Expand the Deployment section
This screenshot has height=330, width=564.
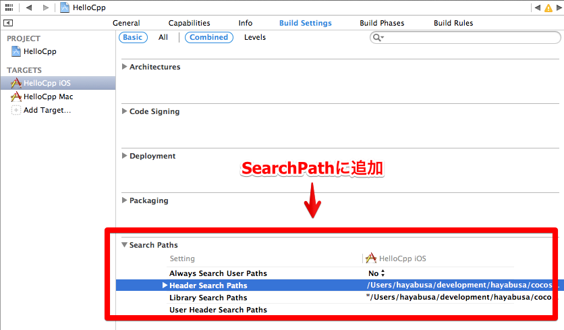point(124,156)
